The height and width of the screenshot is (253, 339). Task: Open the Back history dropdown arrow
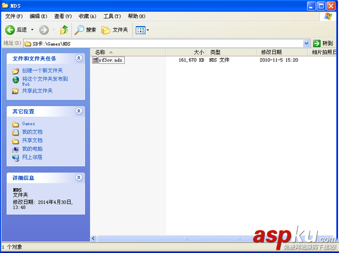click(x=32, y=30)
